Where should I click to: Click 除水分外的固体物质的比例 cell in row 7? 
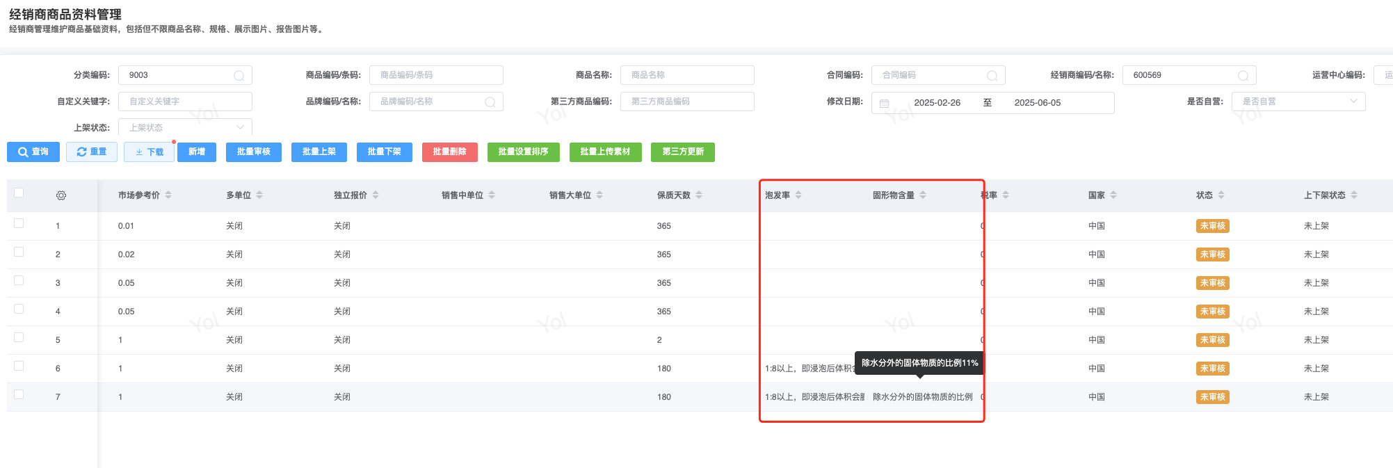(923, 397)
